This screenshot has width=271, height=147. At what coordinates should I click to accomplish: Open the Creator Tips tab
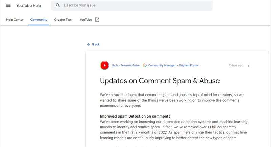point(63,20)
